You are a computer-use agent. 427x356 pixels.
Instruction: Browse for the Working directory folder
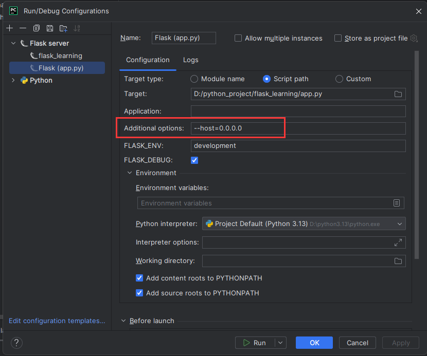pyautogui.click(x=398, y=261)
